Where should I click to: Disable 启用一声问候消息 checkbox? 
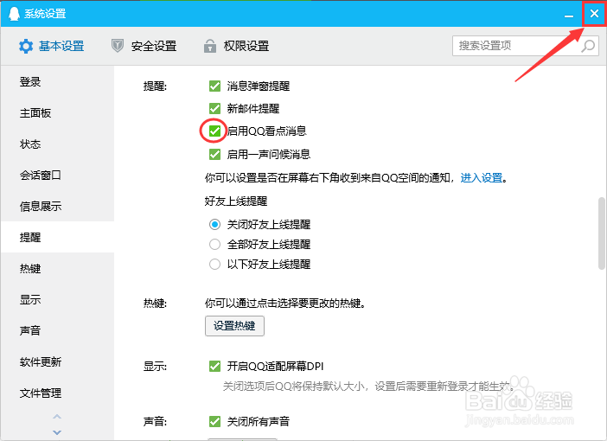click(214, 154)
